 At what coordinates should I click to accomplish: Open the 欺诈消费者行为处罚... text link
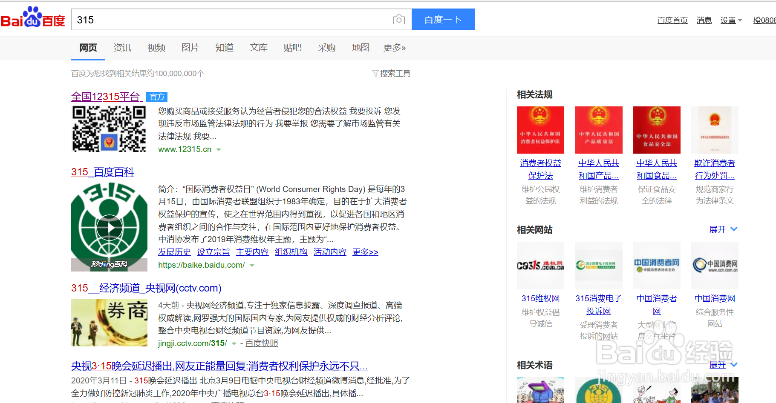pyautogui.click(x=715, y=169)
